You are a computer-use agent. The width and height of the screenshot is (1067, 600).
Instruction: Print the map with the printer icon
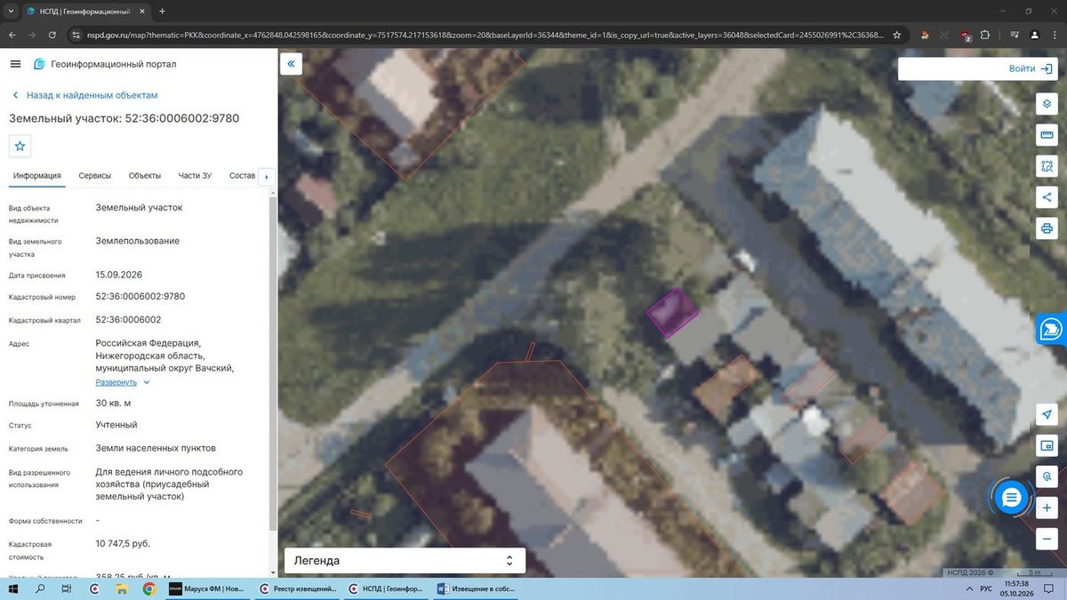(1047, 228)
